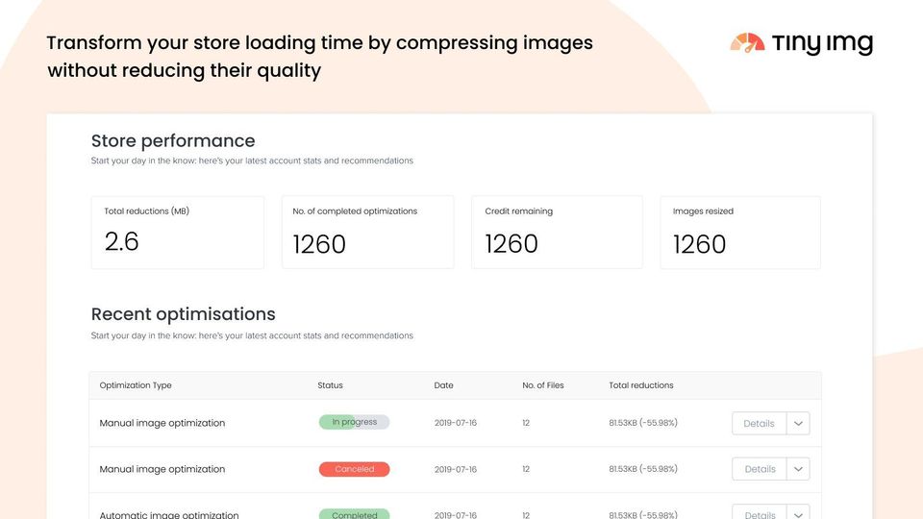This screenshot has height=519, width=923.
Task: Open Details for the Canceled optimization
Action: tap(759, 469)
